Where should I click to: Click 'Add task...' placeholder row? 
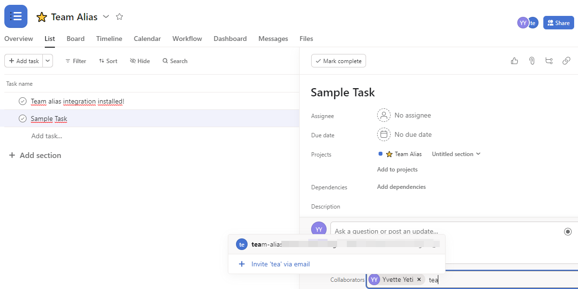click(x=47, y=136)
